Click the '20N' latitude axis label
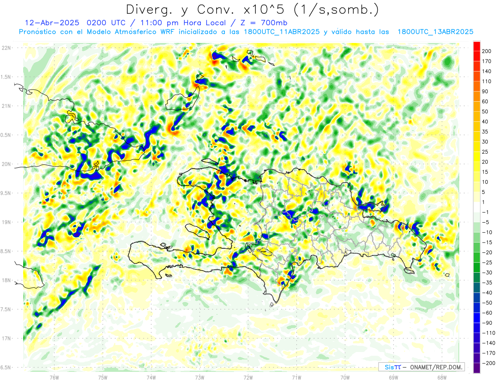This screenshot has width=496, height=383. coord(6,164)
